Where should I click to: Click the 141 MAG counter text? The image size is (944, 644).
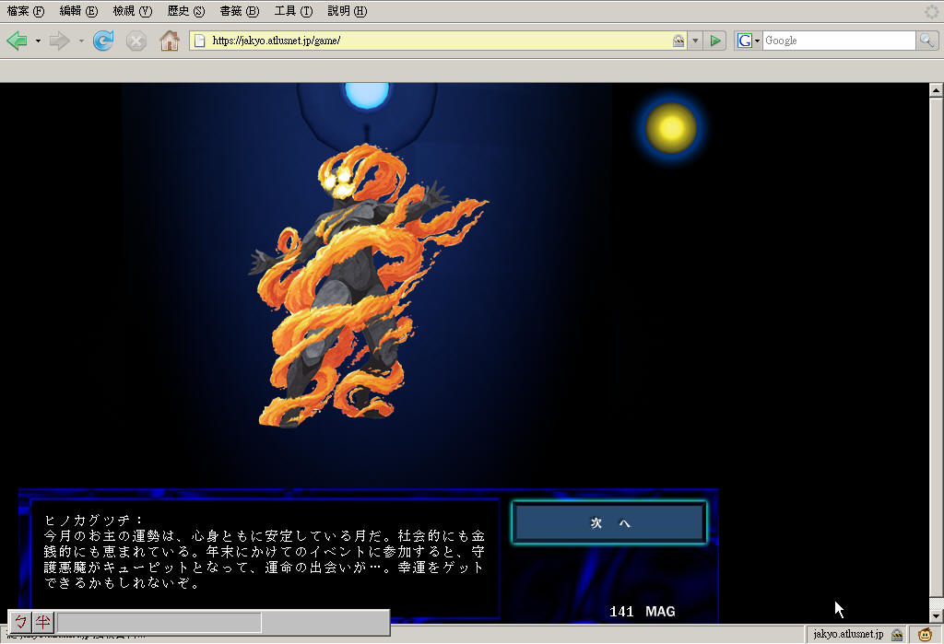pyautogui.click(x=643, y=612)
